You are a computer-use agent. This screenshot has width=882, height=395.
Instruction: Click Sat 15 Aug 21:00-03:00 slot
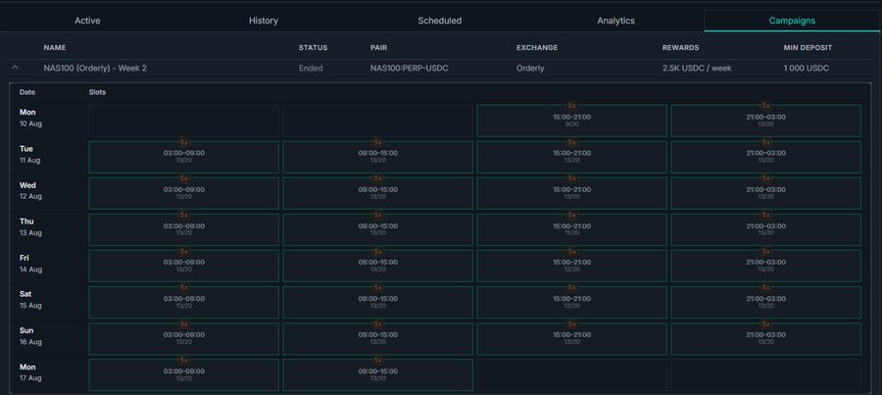pyautogui.click(x=765, y=302)
